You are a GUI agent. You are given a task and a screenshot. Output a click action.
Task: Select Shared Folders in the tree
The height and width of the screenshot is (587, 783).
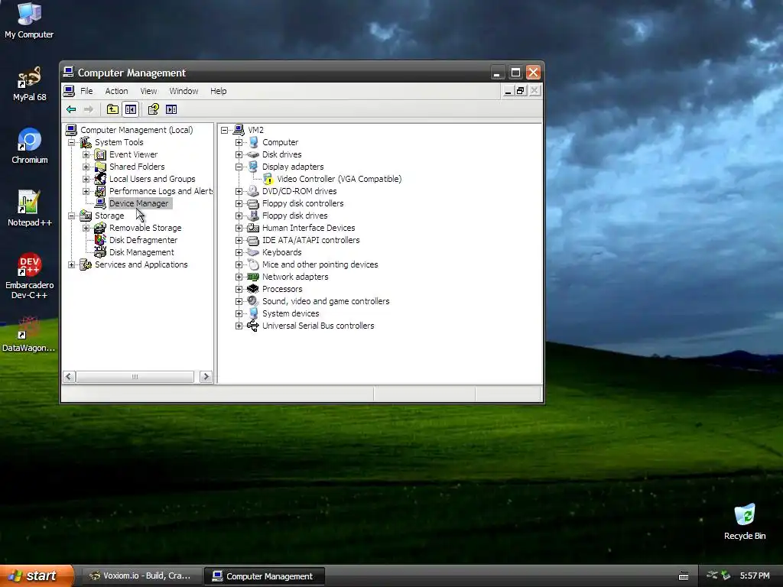point(137,167)
